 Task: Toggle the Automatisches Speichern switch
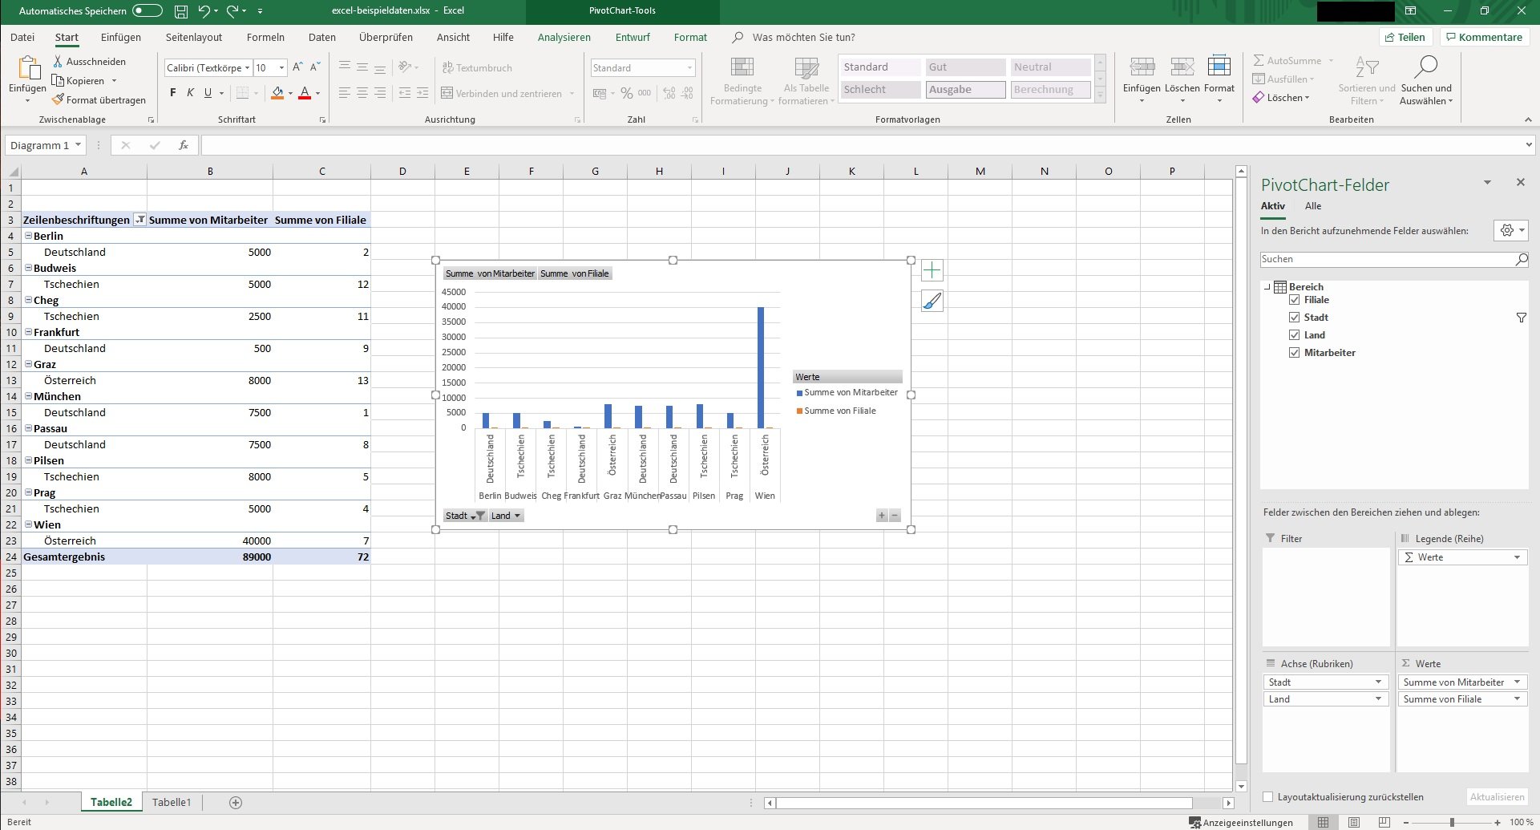tap(147, 11)
